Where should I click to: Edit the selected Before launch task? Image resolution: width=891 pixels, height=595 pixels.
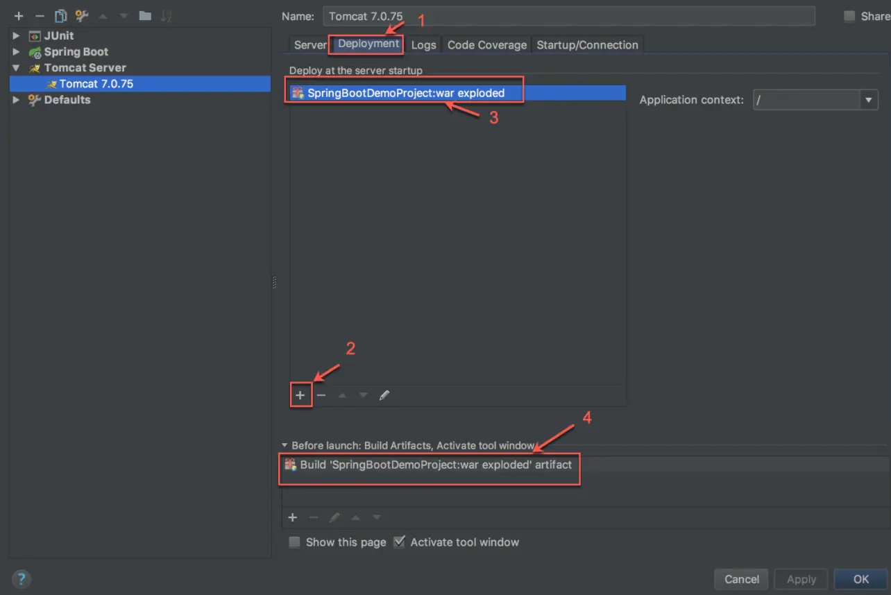(334, 517)
